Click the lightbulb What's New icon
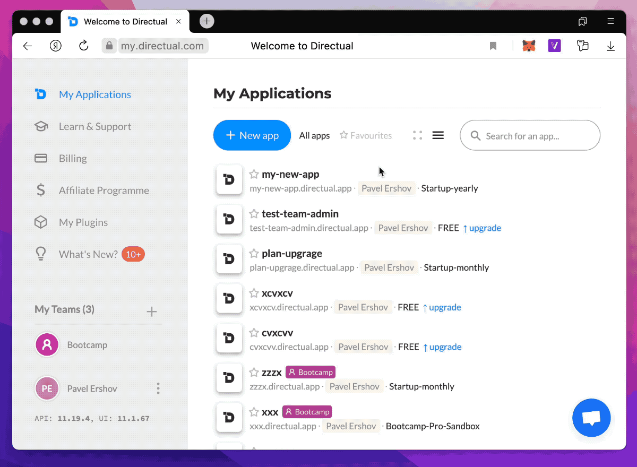 41,254
